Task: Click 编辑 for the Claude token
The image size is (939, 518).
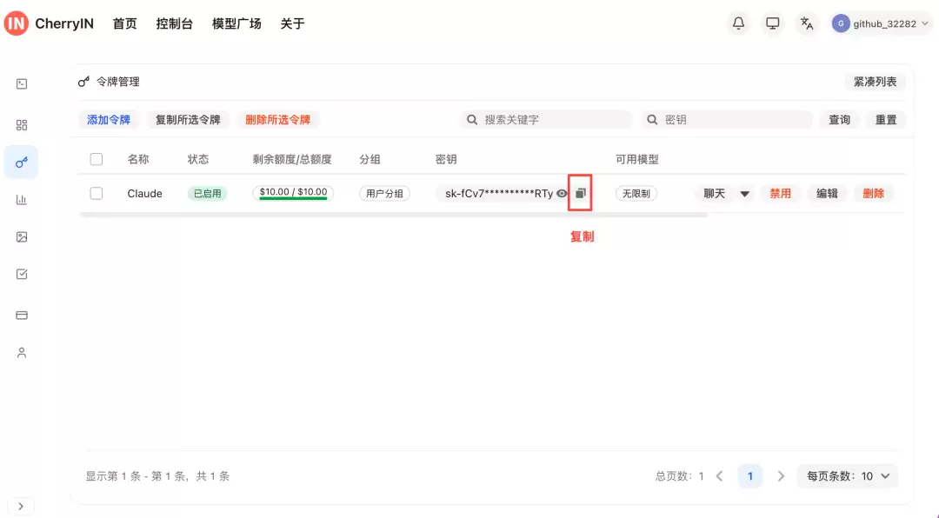Action: (x=827, y=194)
